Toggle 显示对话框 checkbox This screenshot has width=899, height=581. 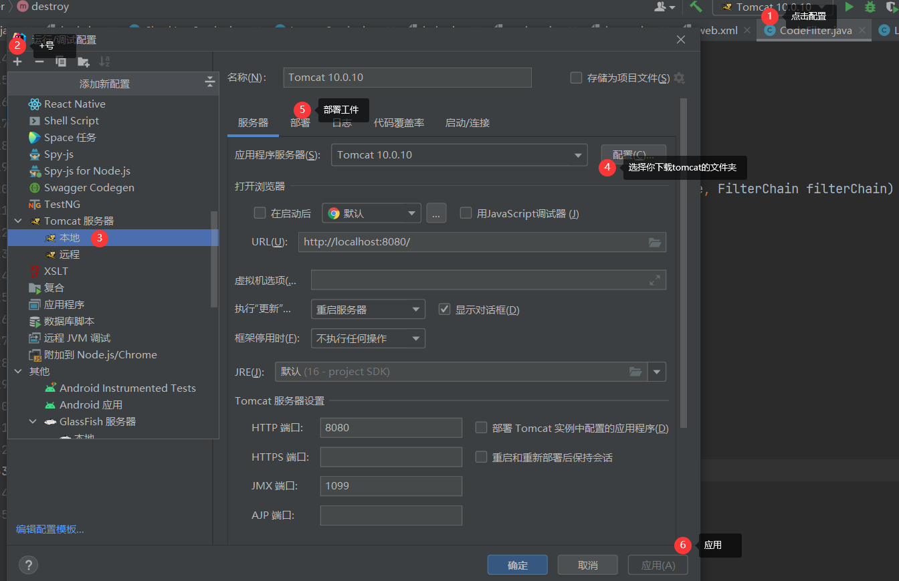tap(444, 310)
